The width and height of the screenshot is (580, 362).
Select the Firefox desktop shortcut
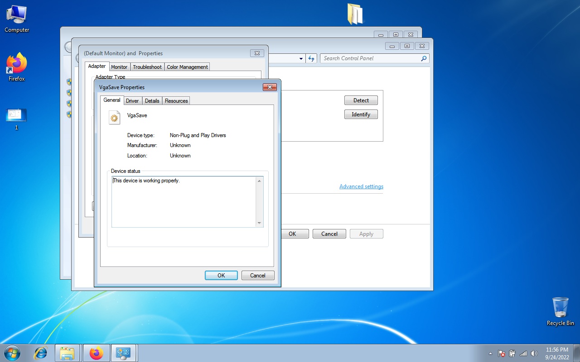tap(17, 67)
